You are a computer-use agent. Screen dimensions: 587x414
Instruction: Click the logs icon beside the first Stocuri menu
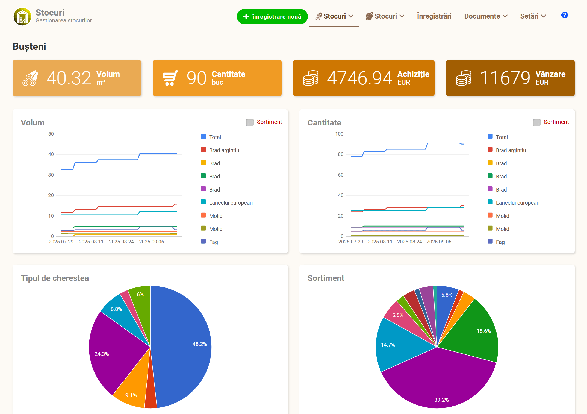318,16
